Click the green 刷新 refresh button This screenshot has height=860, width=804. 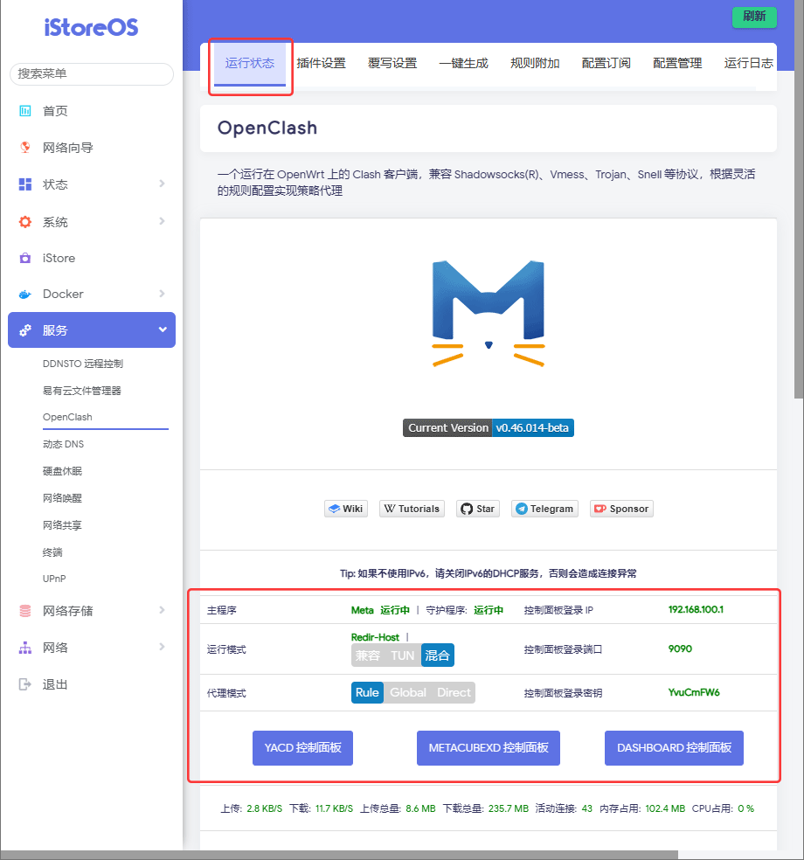[x=753, y=17]
